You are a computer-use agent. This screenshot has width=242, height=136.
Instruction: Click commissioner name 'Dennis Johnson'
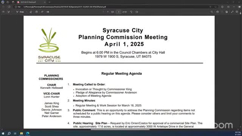click(51, 110)
